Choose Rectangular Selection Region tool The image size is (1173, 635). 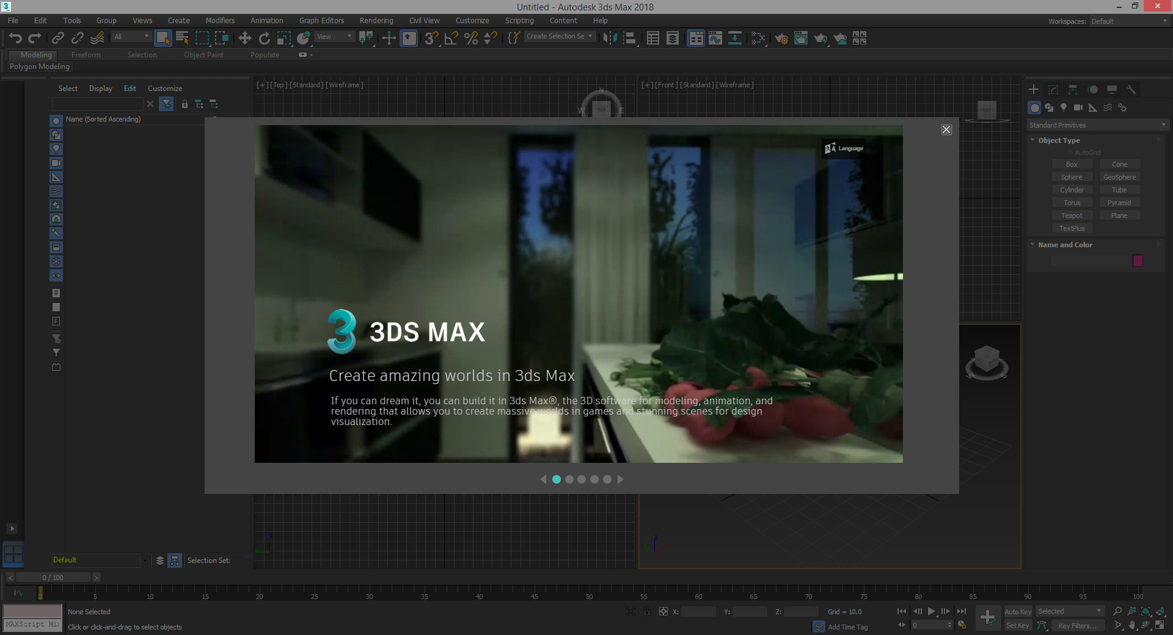tap(202, 38)
